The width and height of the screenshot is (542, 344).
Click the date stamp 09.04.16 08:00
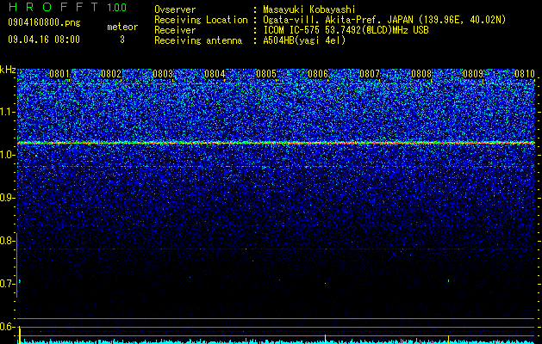(44, 40)
